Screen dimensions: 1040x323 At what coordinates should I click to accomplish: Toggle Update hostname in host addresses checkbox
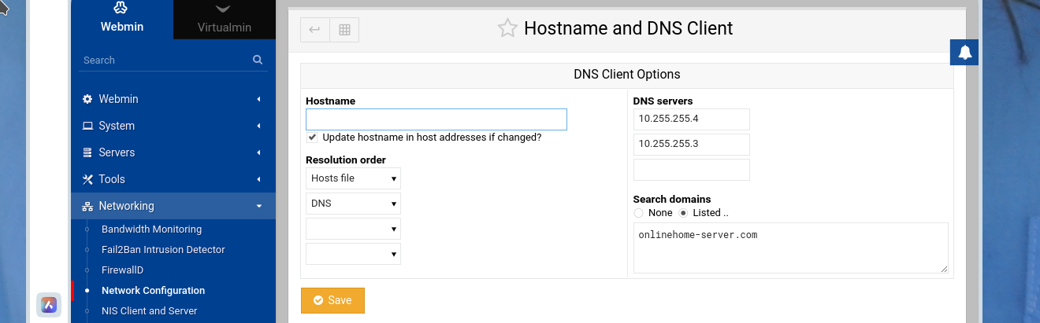pyautogui.click(x=312, y=138)
